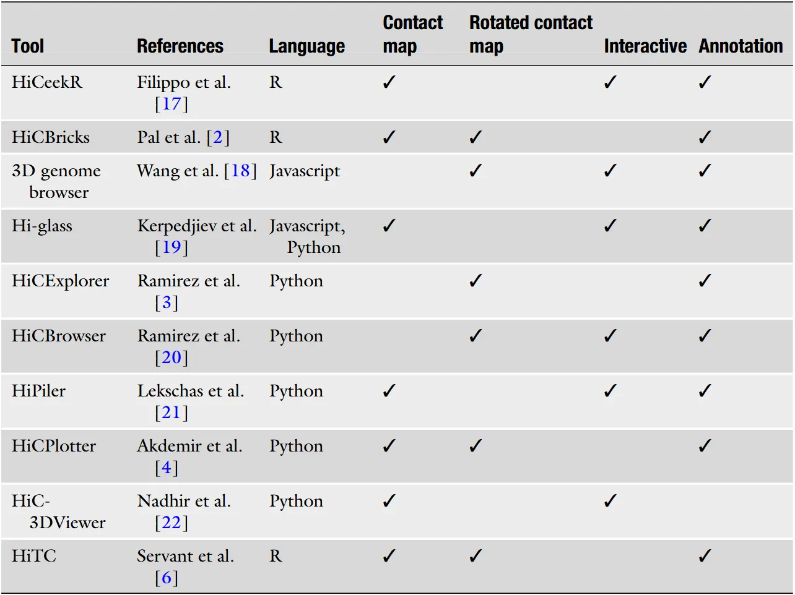Click Hi-glass row's Annotation checkmark
The height and width of the screenshot is (595, 795).
click(x=705, y=226)
